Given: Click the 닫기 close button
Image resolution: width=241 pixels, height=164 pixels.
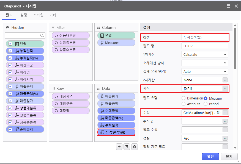Looking at the screenshot, I should (229, 157).
